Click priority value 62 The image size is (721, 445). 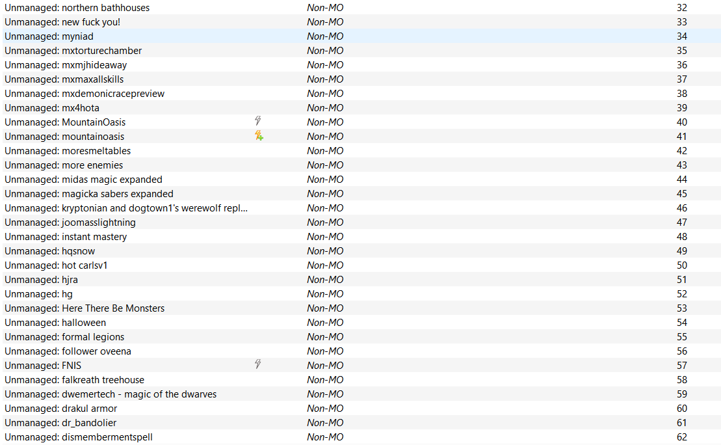click(x=682, y=437)
